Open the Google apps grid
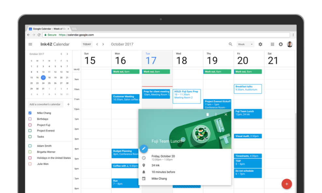Screen dimensions: 322x193 272,44
